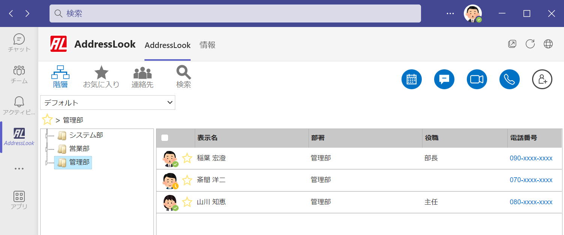Image resolution: width=564 pixels, height=235 pixels.
Task: Initiate a phone call with the blue phone icon
Action: [509, 79]
